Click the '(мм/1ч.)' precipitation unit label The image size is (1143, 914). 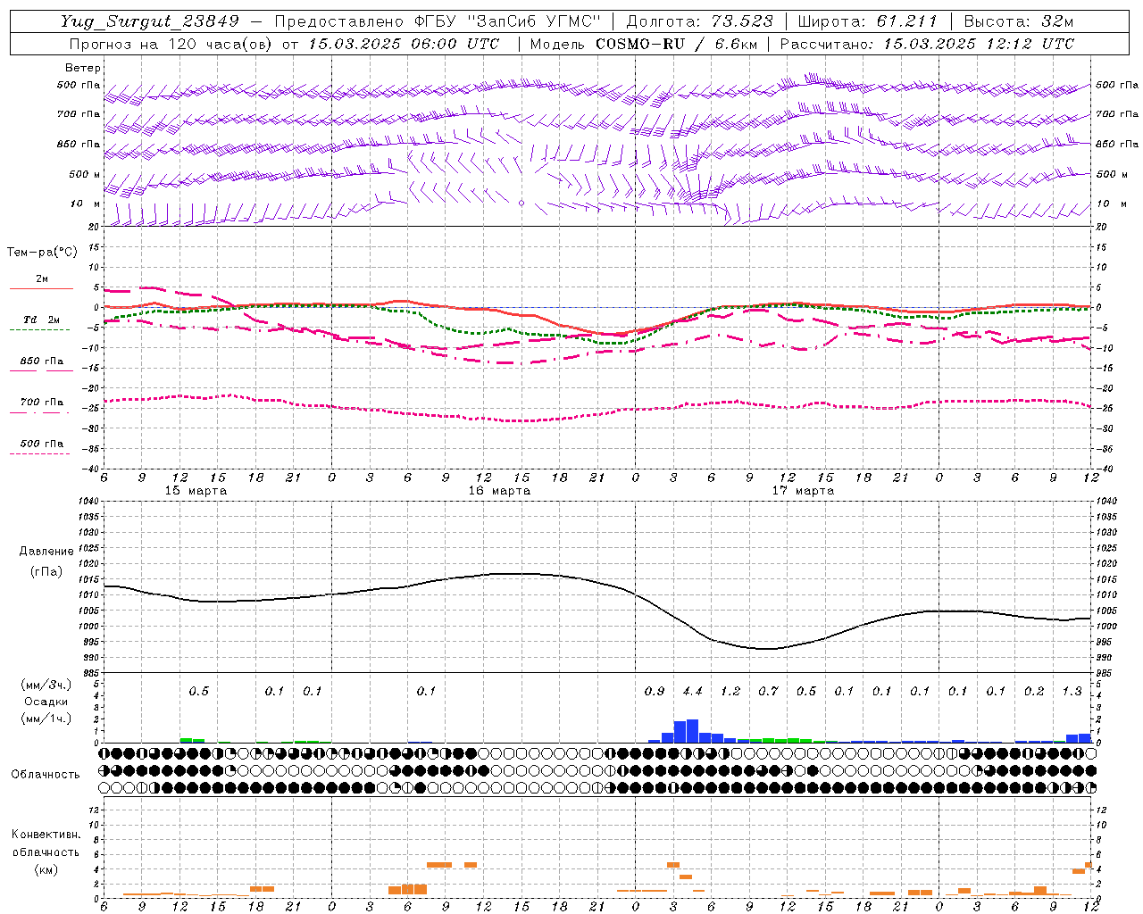click(46, 719)
